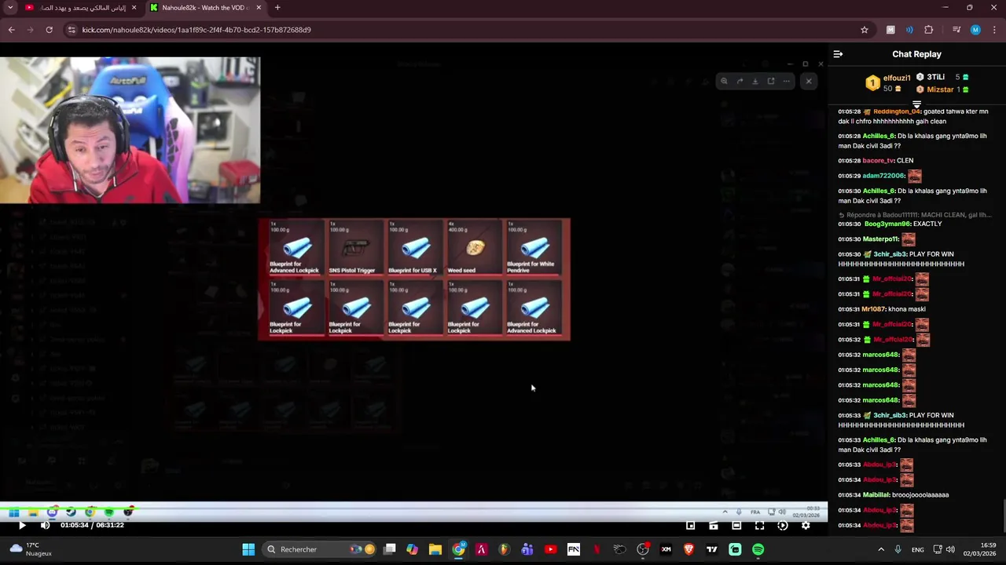Click share arrow icon in overlay toolbar
Screen dimensions: 1006x565
coord(740,81)
